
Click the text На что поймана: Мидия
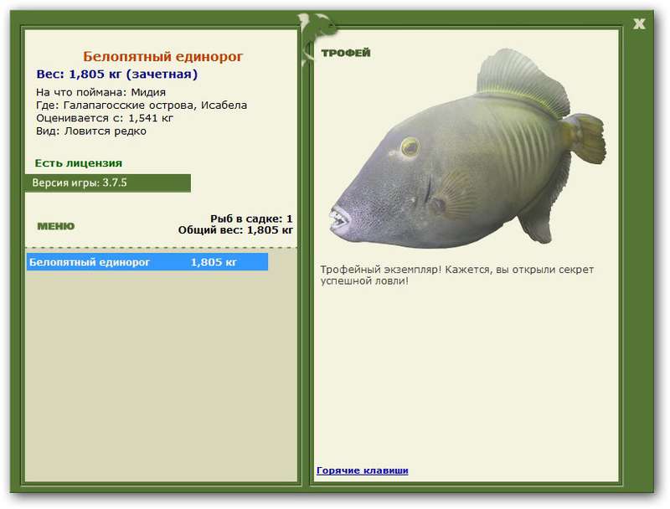100,92
